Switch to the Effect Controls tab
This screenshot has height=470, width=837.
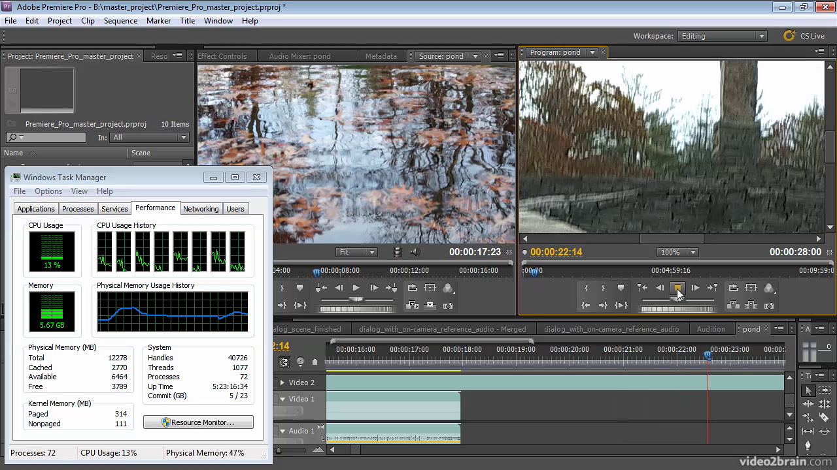click(222, 56)
